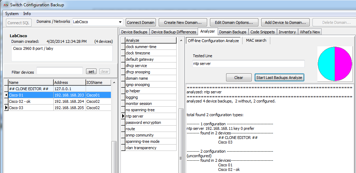Click the Clear button under Tested Line
The height and width of the screenshot is (173, 356).
[x=238, y=78]
